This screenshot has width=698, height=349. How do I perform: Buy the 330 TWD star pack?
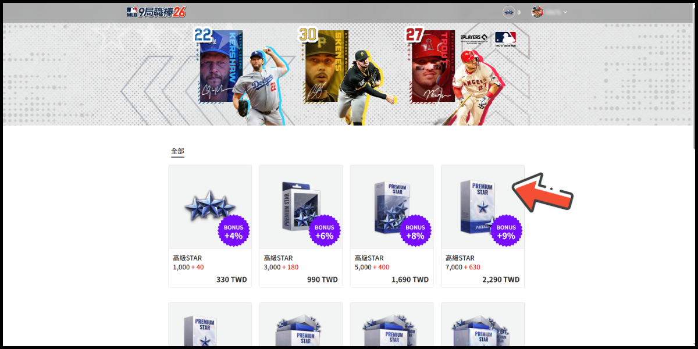pyautogui.click(x=232, y=280)
